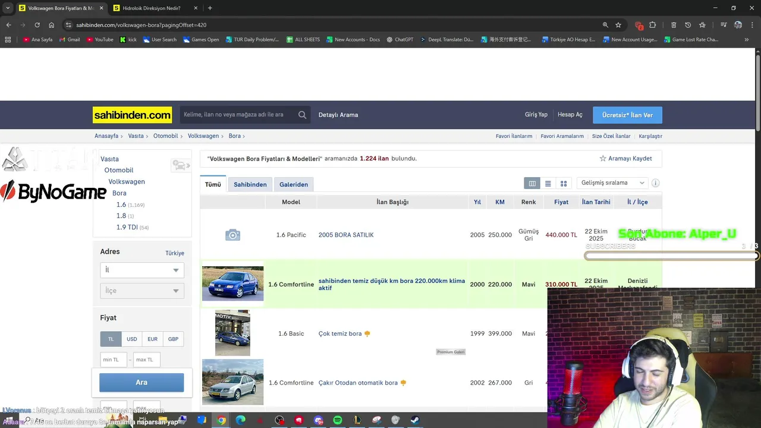Switch to grid gallery view icon
761x428 pixels.
click(564, 184)
